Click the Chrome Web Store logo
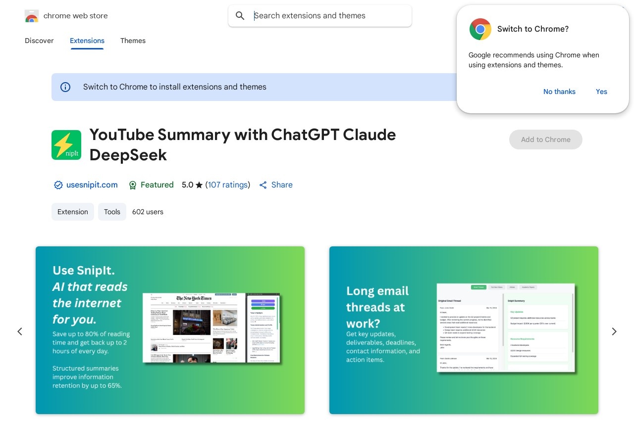This screenshot has width=634, height=422. click(32, 16)
